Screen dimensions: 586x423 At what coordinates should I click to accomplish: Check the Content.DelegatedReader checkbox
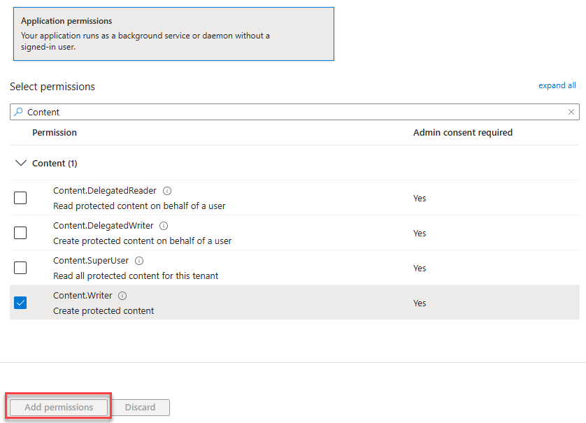click(x=20, y=198)
